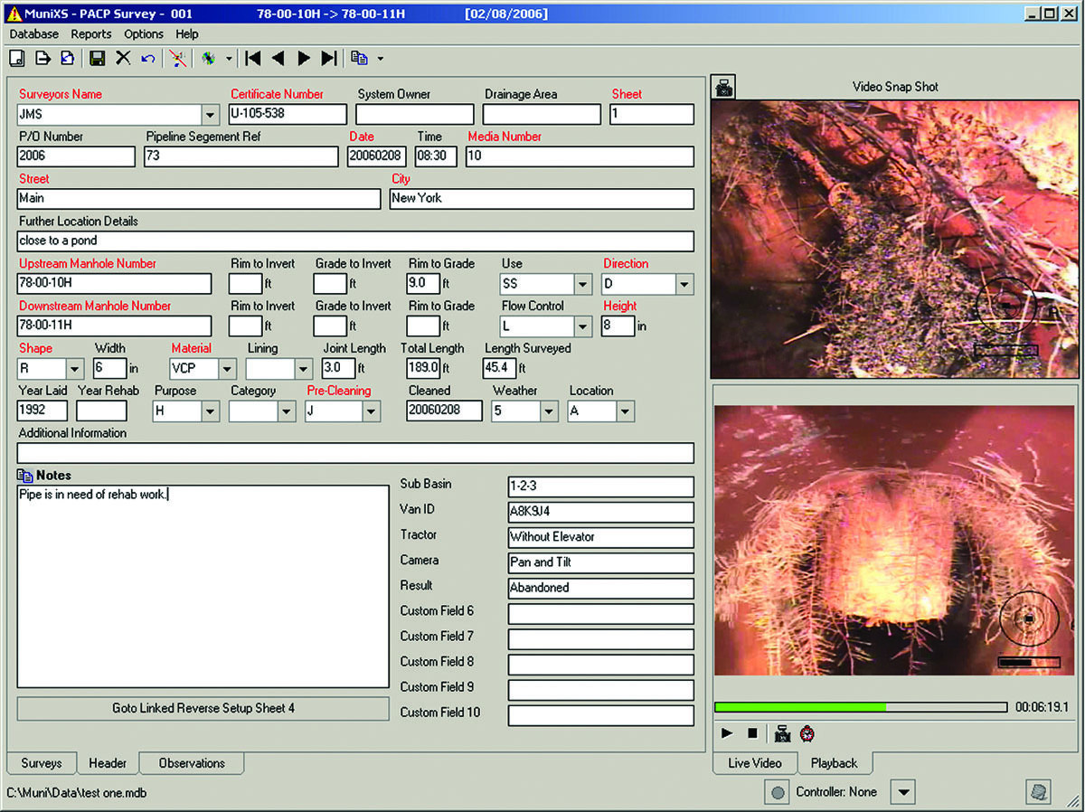Play the recorded inspection video

tap(727, 733)
